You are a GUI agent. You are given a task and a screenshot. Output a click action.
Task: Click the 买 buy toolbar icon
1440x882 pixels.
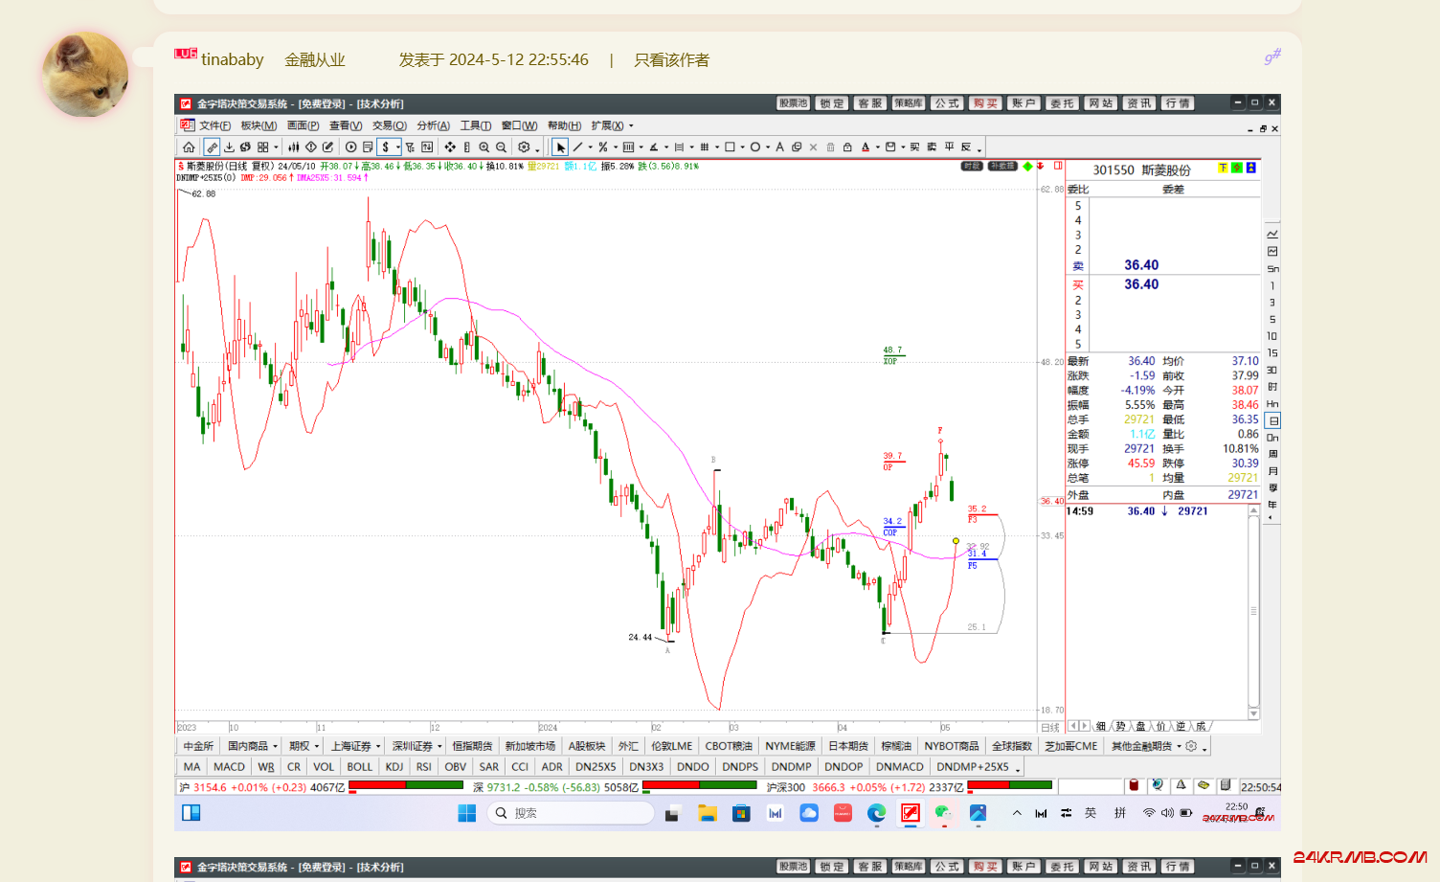point(914,147)
